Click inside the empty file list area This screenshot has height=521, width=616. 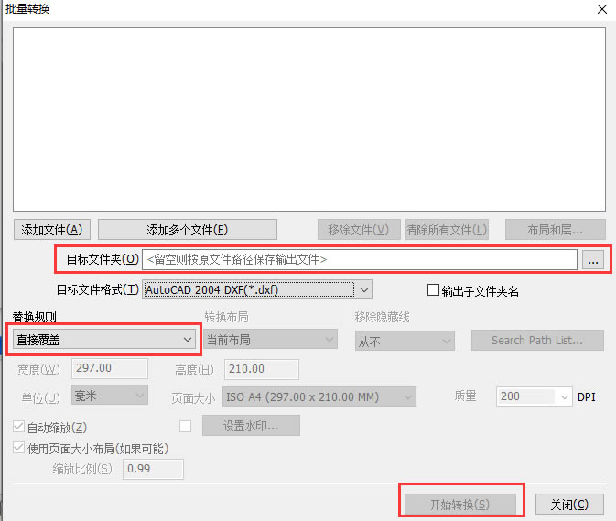(309, 119)
